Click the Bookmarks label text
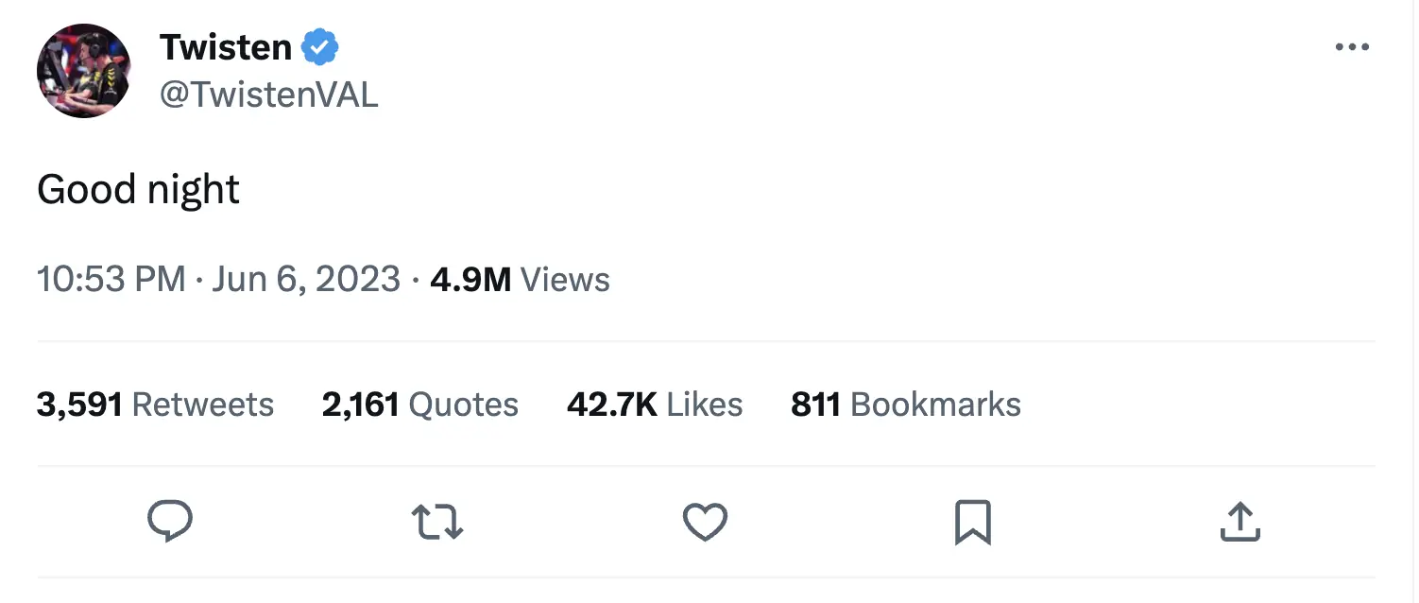This screenshot has width=1419, height=603. [x=935, y=405]
